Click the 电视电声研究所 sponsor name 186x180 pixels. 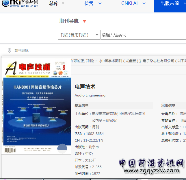coord(118,114)
